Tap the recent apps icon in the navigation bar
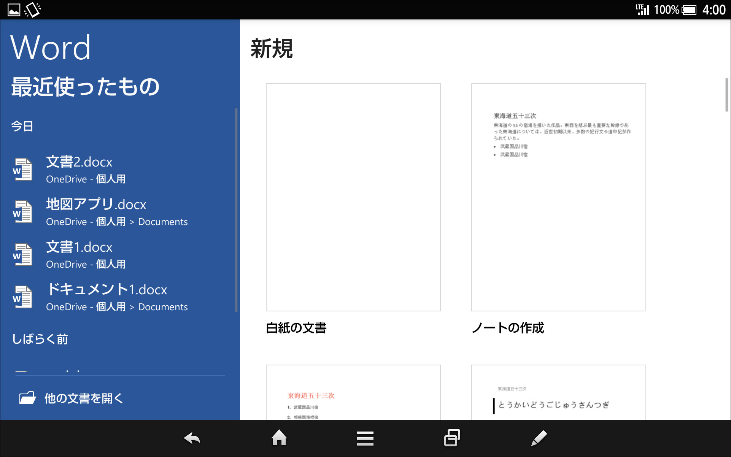 [451, 438]
